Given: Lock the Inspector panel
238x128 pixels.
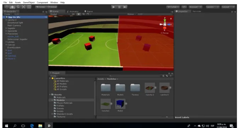Looking at the screenshot, I should click(232, 12).
